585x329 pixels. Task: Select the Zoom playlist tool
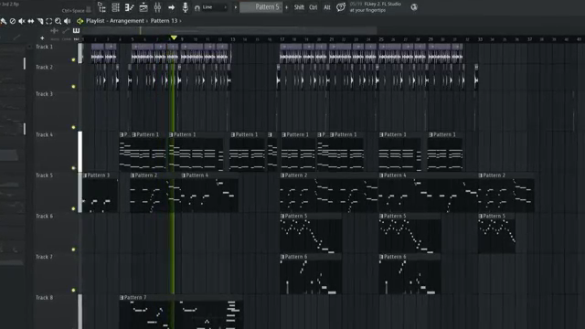click(x=58, y=21)
